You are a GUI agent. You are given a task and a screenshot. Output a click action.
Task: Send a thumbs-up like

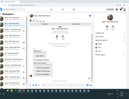(x=91, y=85)
